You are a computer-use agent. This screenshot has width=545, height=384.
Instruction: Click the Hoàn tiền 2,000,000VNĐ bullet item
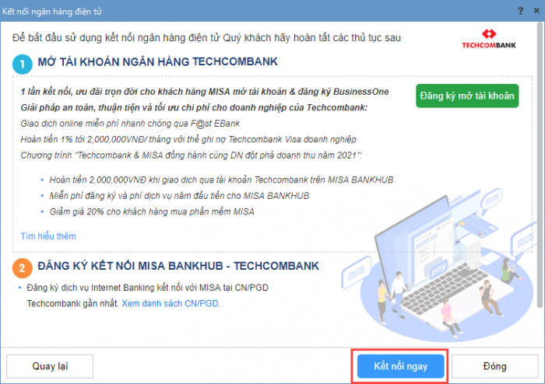pos(221,180)
